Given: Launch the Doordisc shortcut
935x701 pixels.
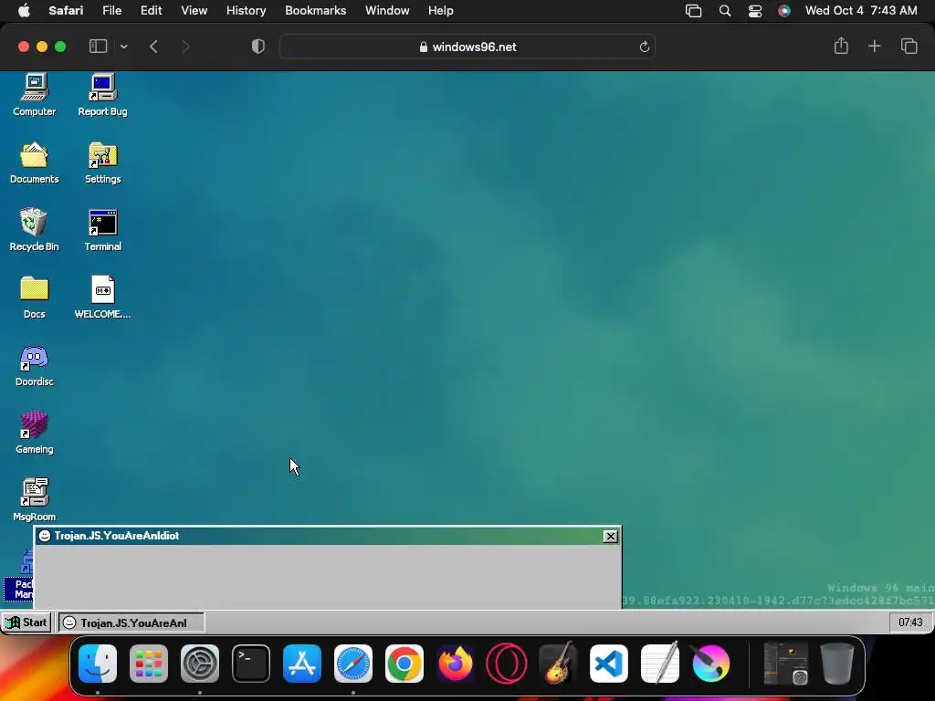Looking at the screenshot, I should coord(34,365).
